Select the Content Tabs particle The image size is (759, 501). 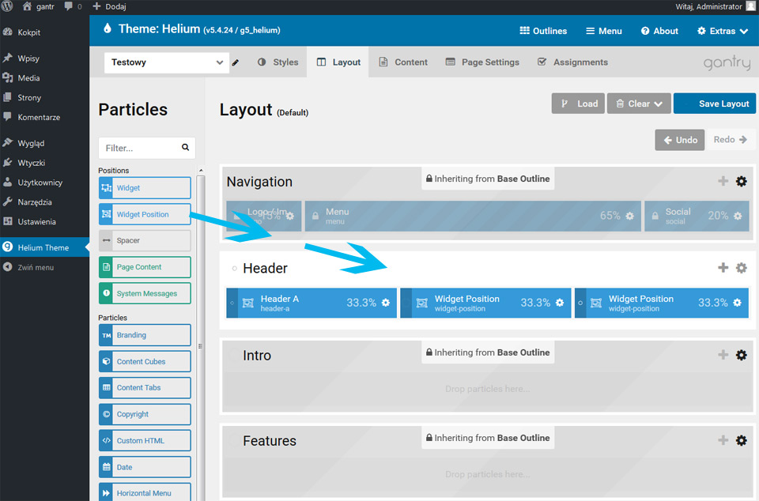(x=145, y=388)
